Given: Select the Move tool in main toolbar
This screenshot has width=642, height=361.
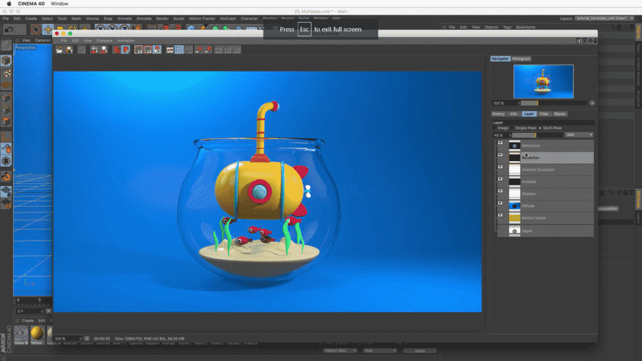Looking at the screenshot, I should (48, 29).
